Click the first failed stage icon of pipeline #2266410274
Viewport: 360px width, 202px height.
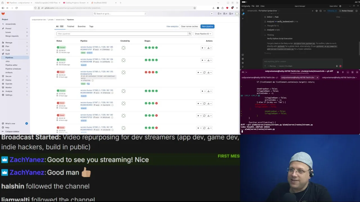(x=146, y=72)
